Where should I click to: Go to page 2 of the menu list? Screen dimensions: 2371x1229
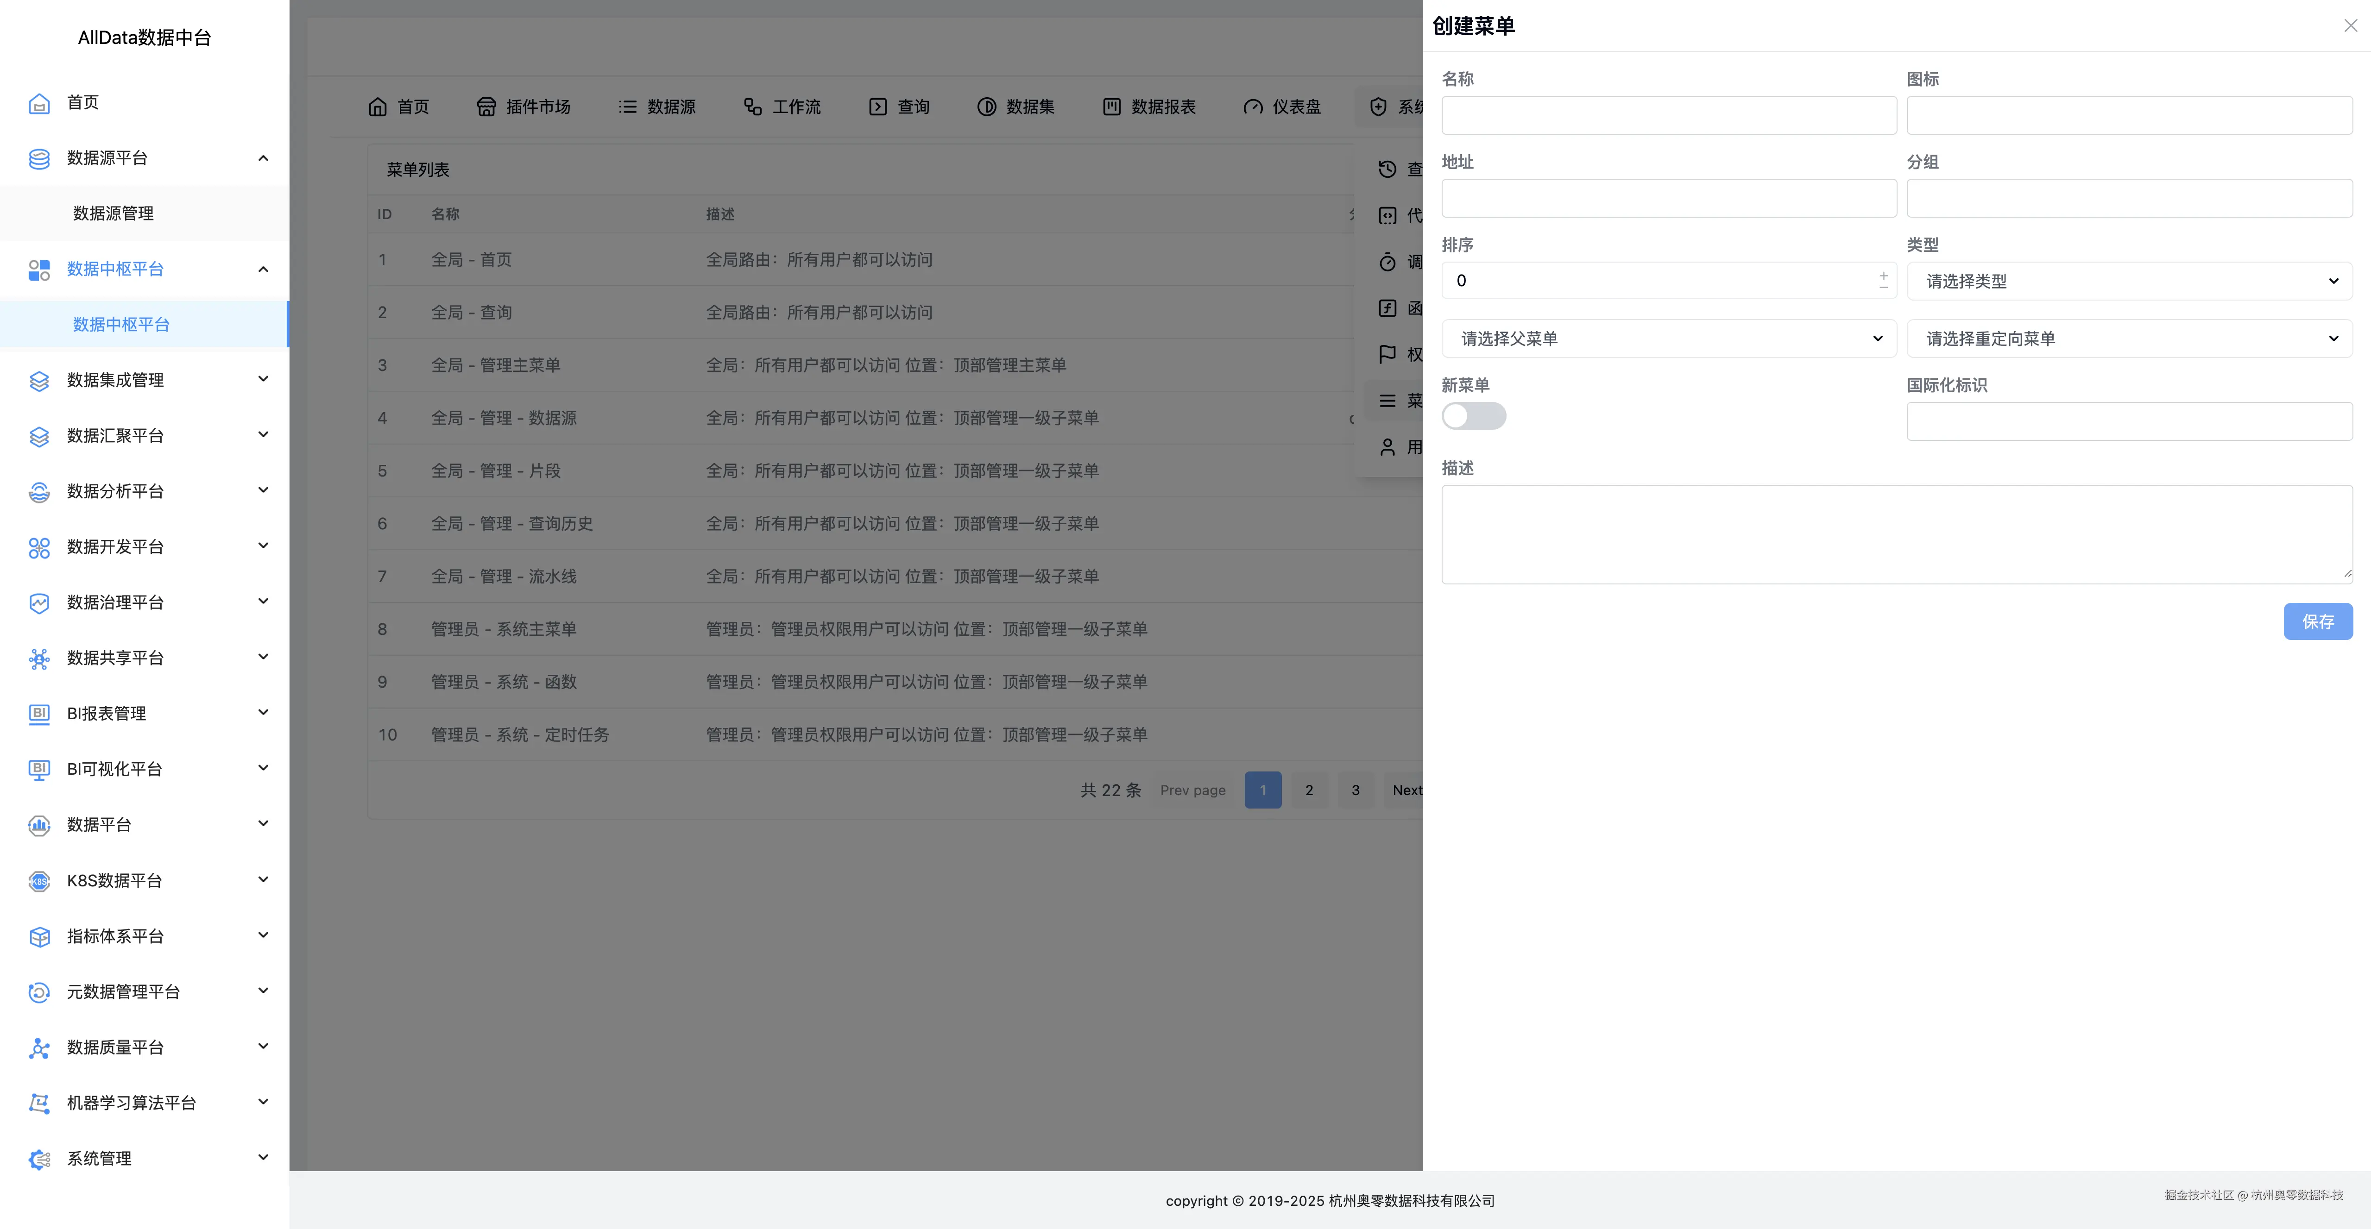1309,789
